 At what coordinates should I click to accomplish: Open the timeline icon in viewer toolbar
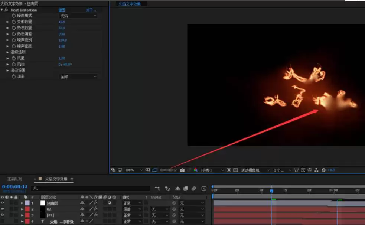click(310, 170)
